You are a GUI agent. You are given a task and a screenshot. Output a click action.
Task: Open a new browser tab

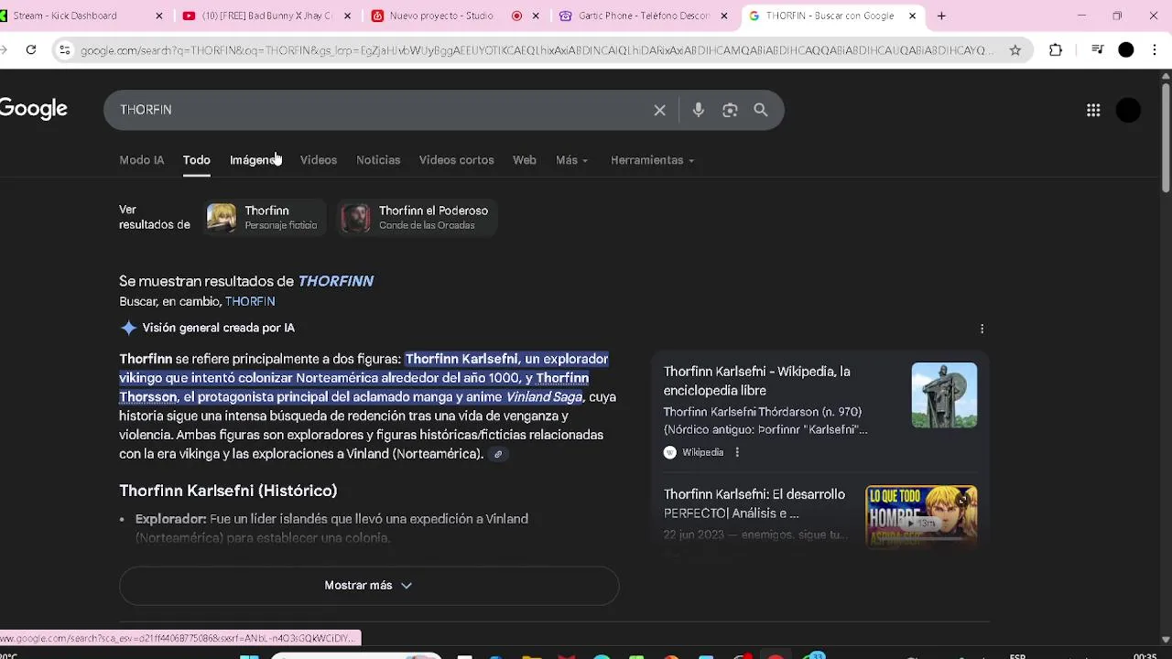click(x=941, y=16)
